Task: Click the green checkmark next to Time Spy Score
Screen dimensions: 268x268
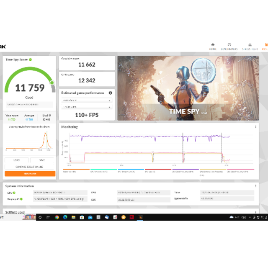Action: [x=30, y=59]
